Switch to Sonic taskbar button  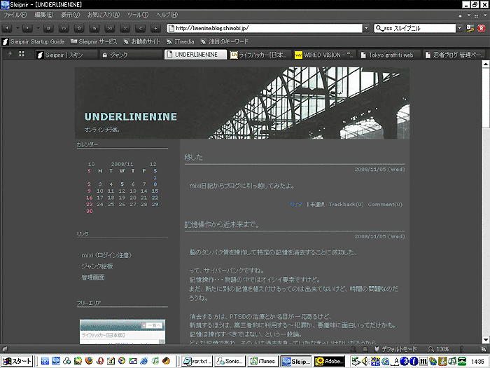point(230,361)
